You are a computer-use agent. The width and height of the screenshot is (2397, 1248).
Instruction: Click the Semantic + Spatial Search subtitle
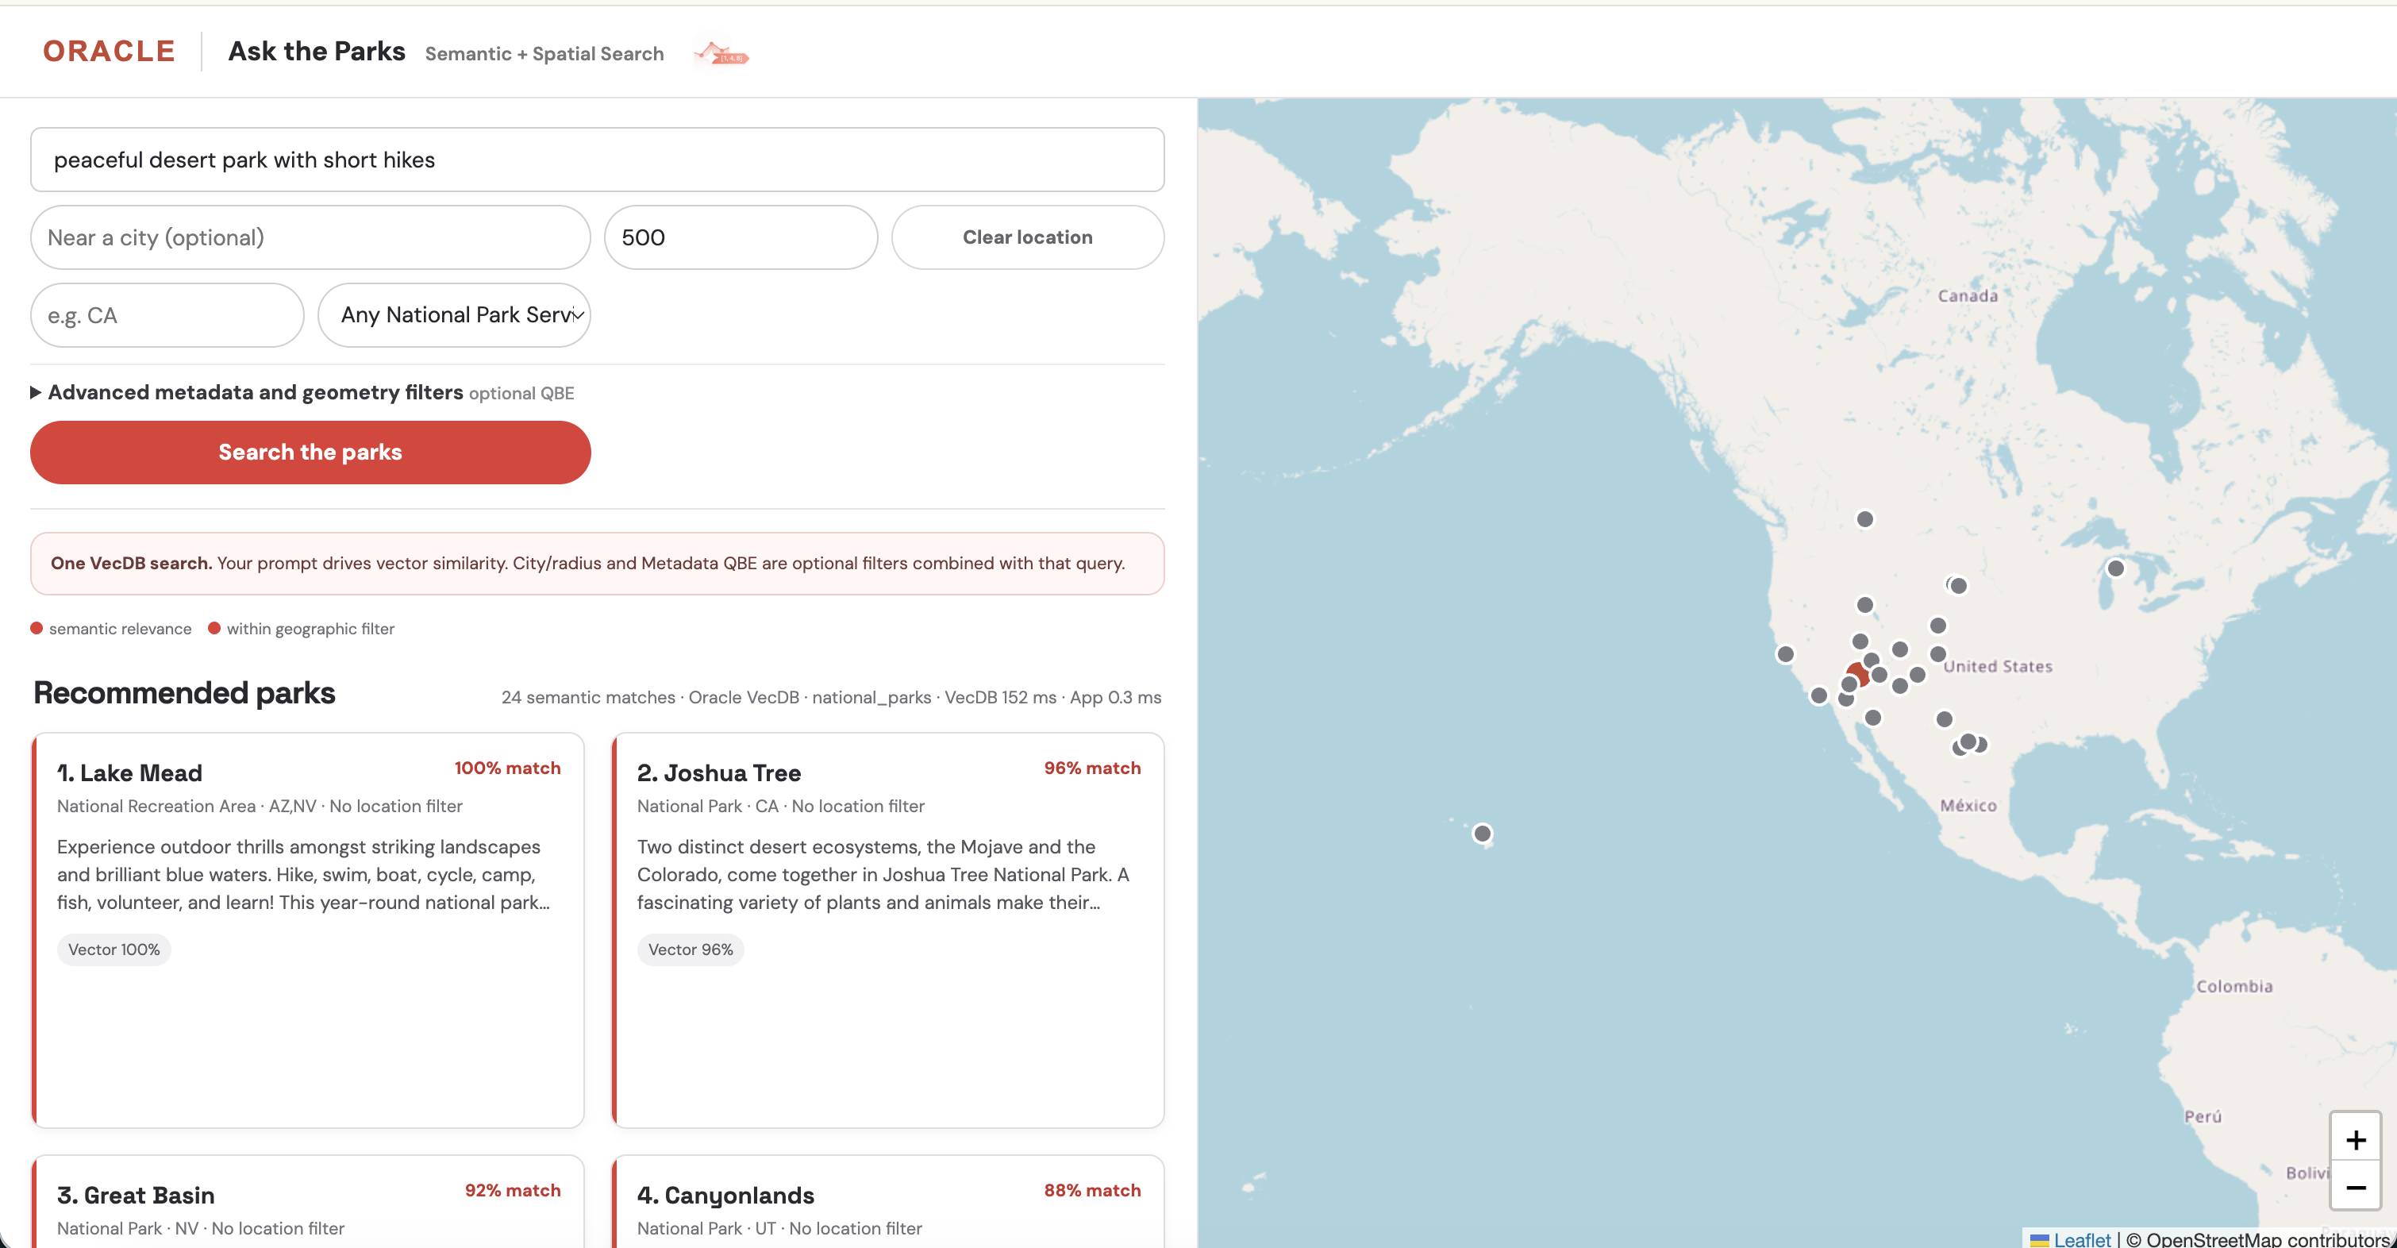pos(544,54)
